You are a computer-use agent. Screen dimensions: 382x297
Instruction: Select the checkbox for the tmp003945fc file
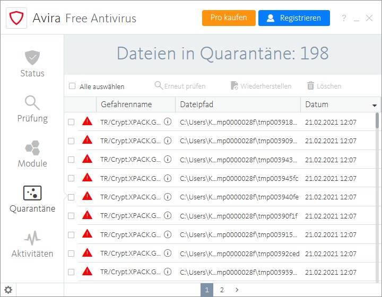point(71,178)
